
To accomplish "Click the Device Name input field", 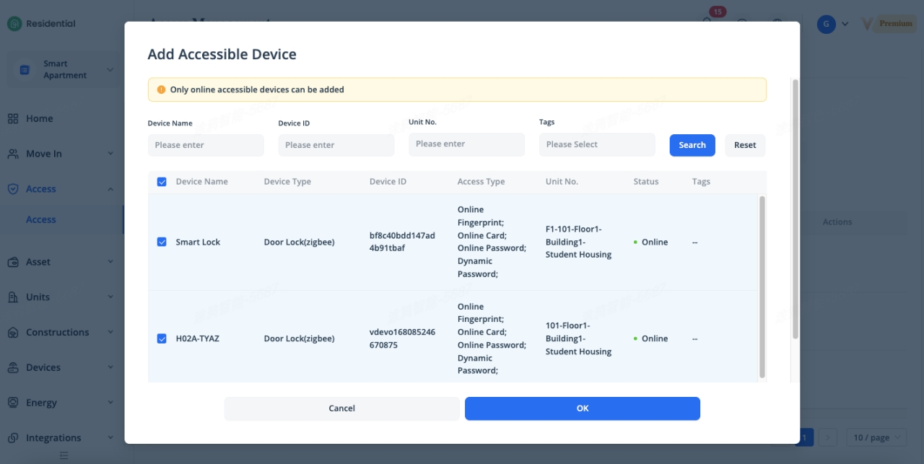I will pos(206,145).
